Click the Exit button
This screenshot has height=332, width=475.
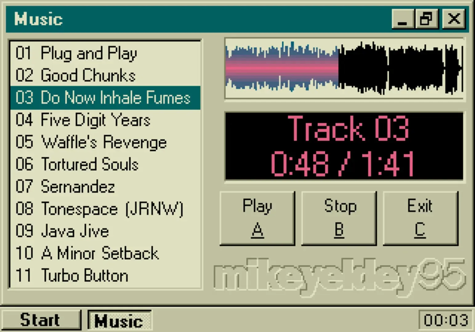420,218
